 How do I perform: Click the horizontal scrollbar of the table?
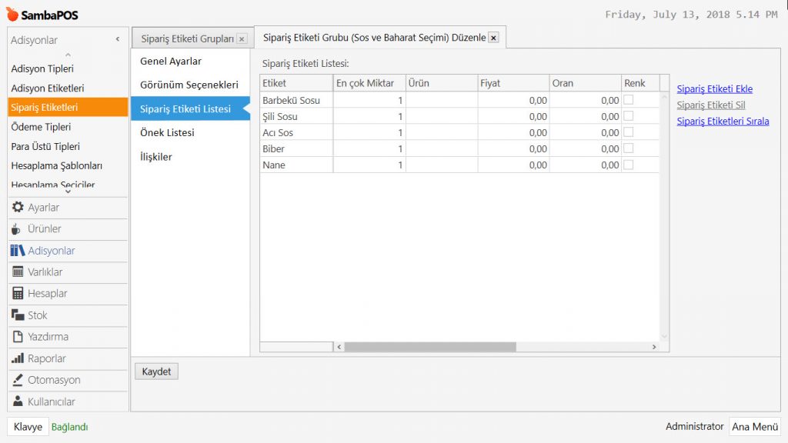[x=429, y=347]
